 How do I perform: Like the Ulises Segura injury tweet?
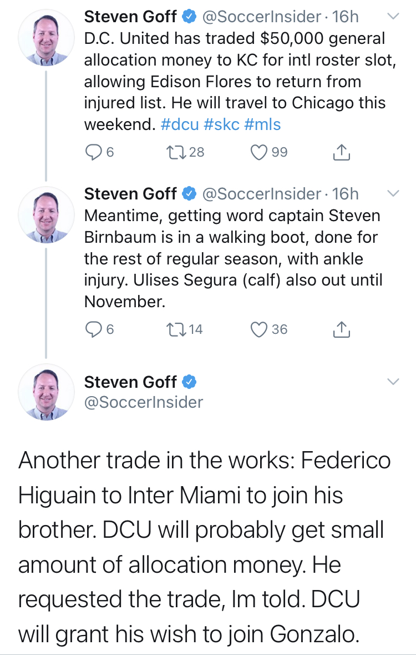(x=259, y=329)
